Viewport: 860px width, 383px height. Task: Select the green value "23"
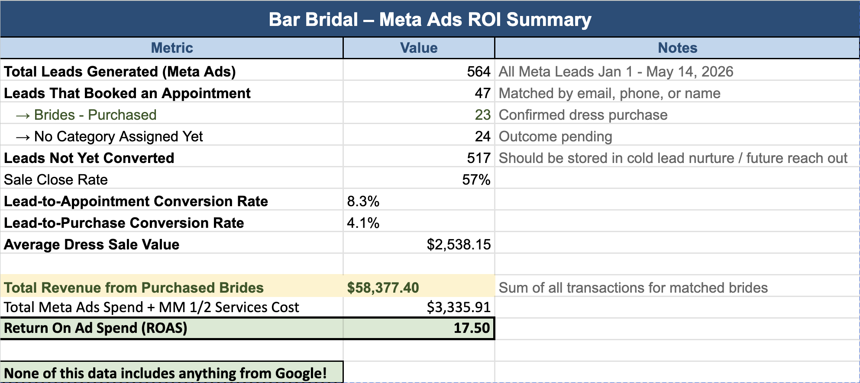tap(419, 113)
